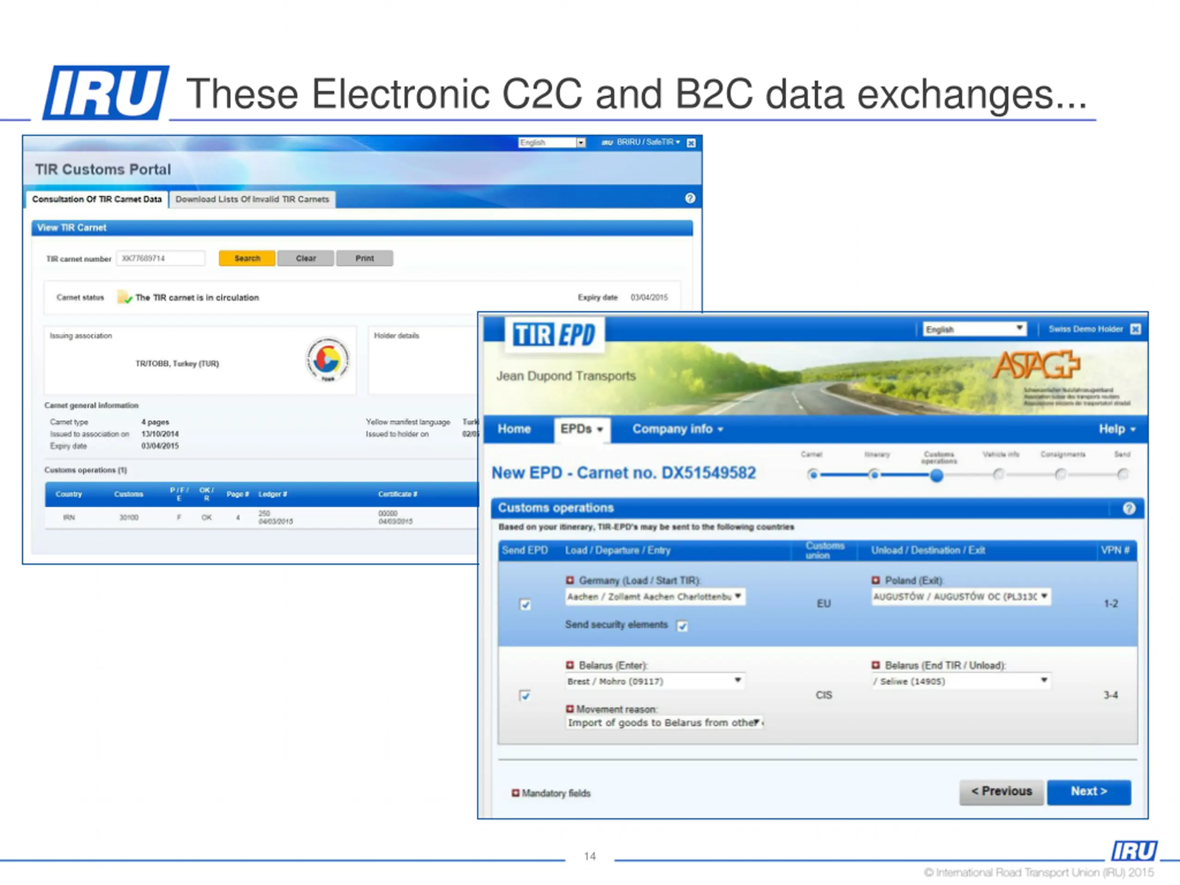Click Customs column header in portal table
1180x885 pixels.
pos(129,495)
